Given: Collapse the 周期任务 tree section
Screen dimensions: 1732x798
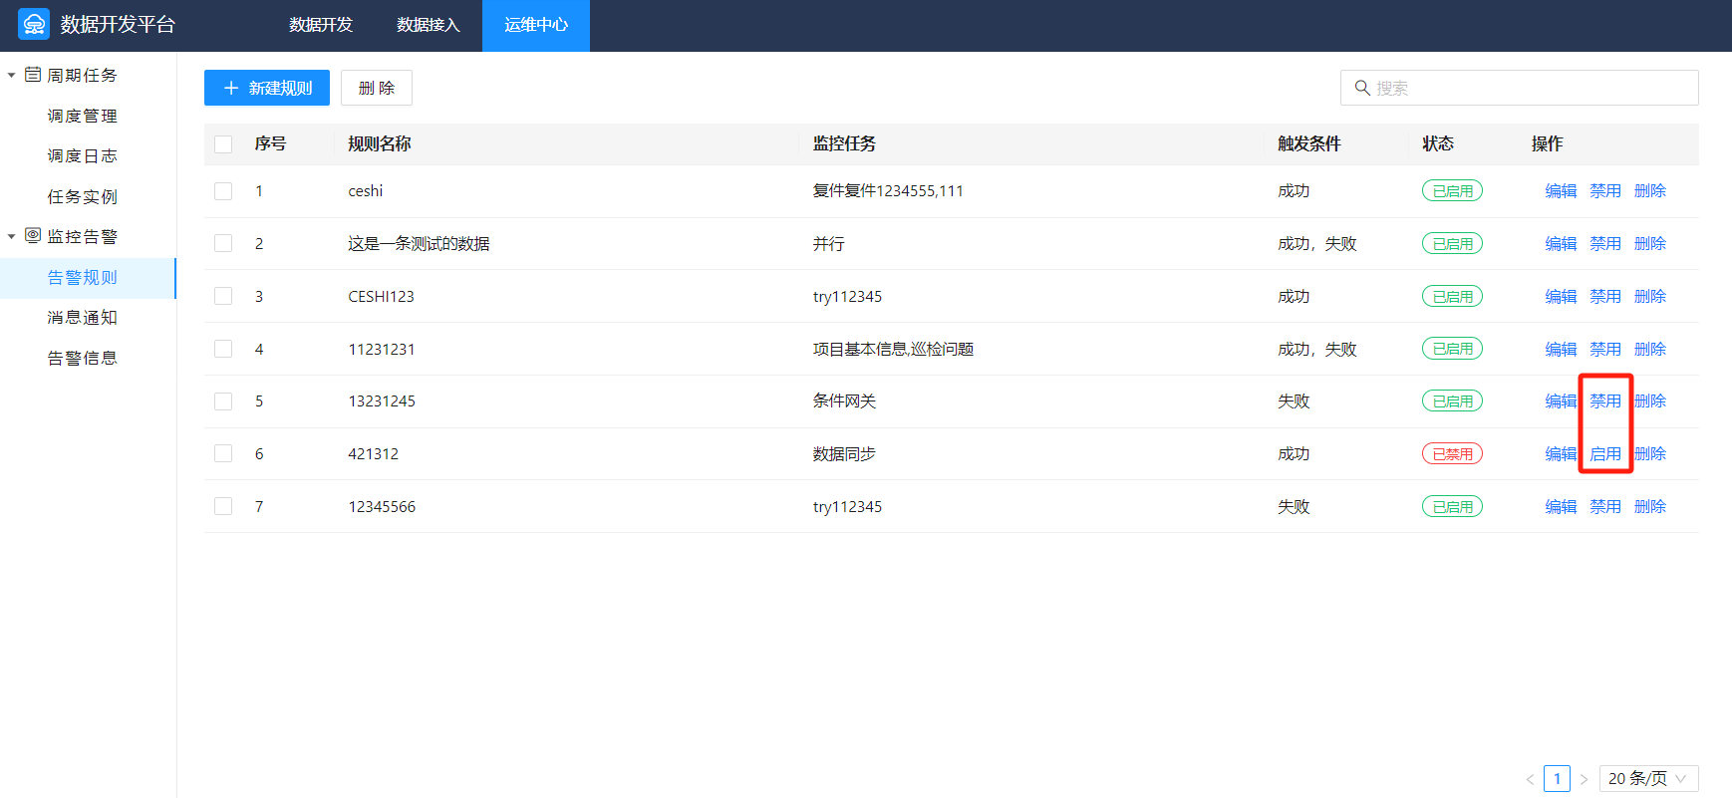Looking at the screenshot, I should (12, 76).
